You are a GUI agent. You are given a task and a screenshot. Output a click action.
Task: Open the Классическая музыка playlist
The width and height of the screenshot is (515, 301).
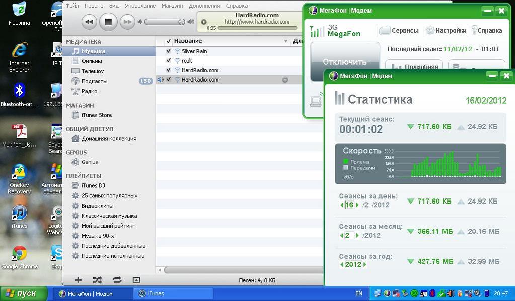(x=109, y=216)
